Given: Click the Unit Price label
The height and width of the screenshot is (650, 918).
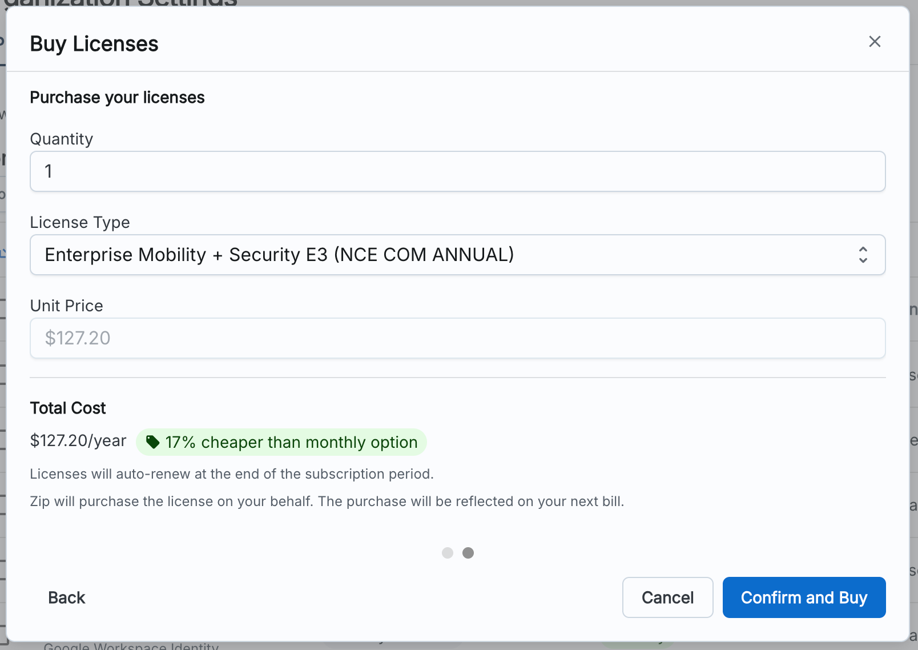Looking at the screenshot, I should pyautogui.click(x=66, y=306).
